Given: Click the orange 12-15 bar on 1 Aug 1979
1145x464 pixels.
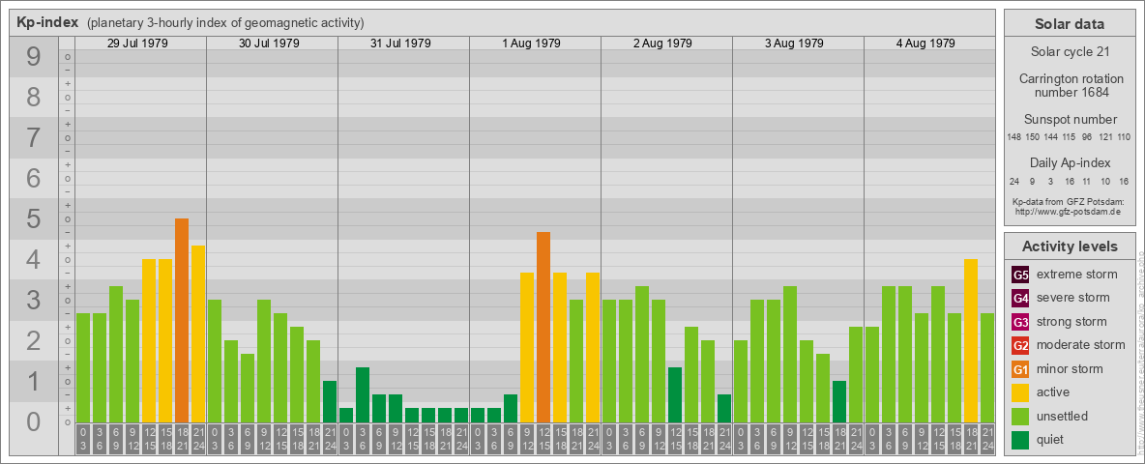Looking at the screenshot, I should (543, 327).
